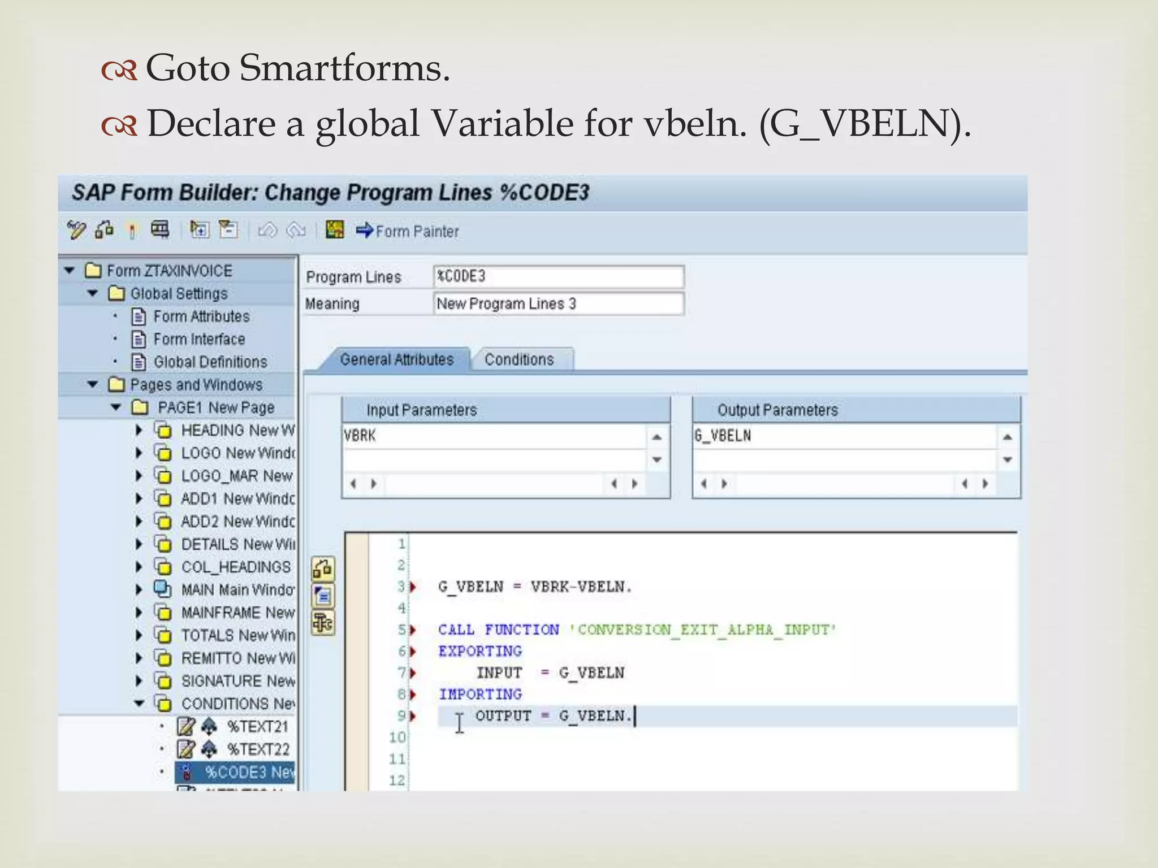Select the General Attributes tab
Screen dimensions: 1158x868
pos(397,359)
